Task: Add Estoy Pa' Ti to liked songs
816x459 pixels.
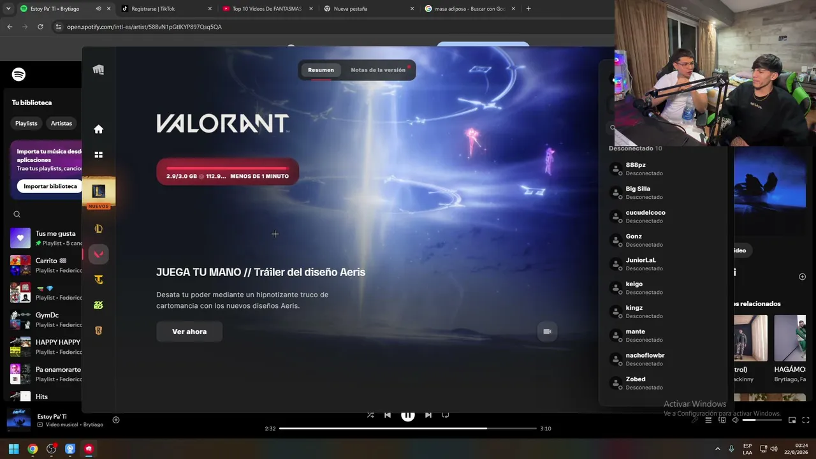Action: click(x=116, y=419)
